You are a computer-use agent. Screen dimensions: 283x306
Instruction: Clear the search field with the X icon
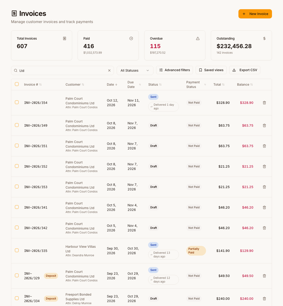(109, 71)
